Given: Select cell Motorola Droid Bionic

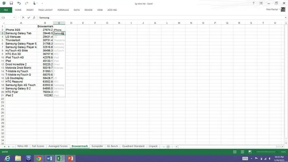Looking at the screenshot, I should coord(21,68).
